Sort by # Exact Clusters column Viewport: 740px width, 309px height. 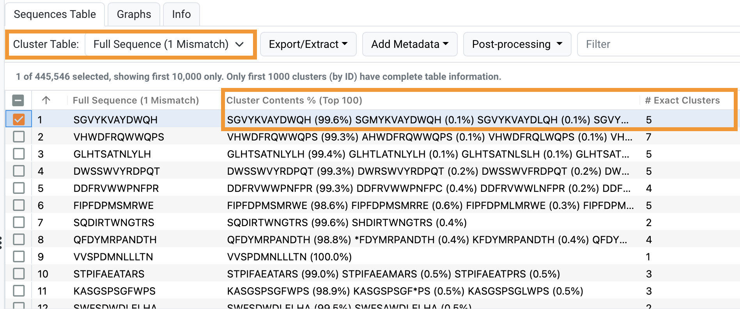tap(682, 100)
